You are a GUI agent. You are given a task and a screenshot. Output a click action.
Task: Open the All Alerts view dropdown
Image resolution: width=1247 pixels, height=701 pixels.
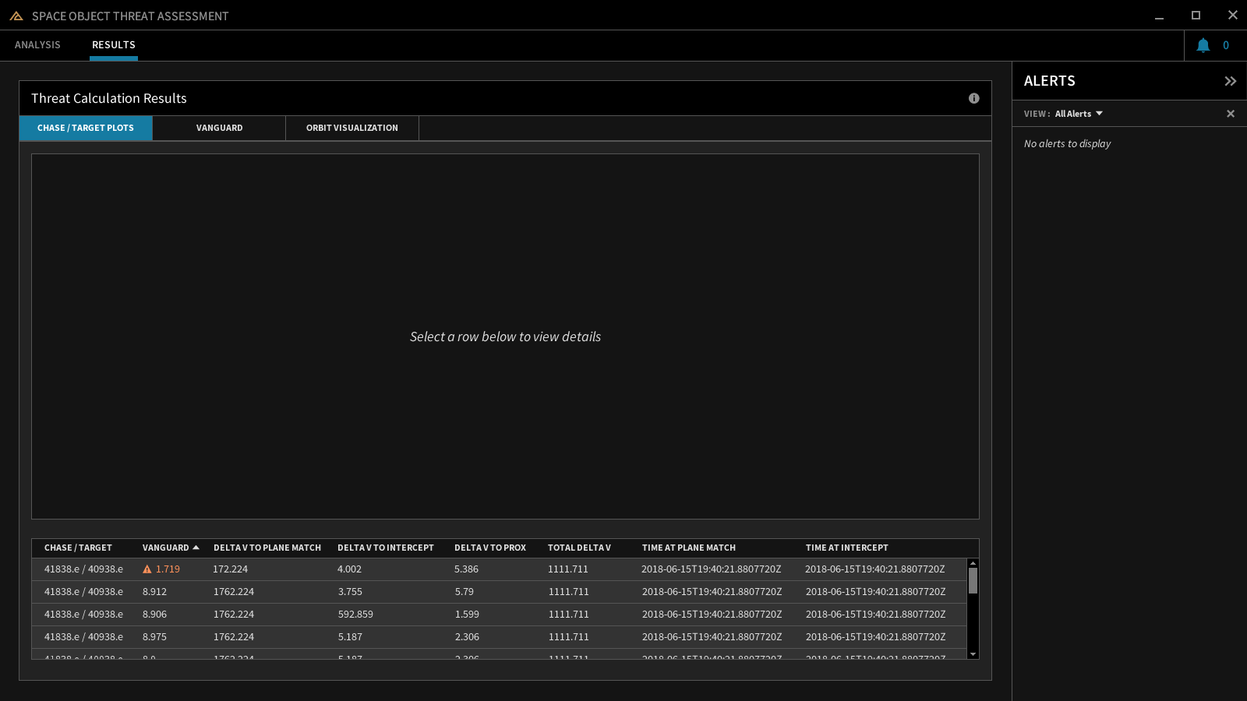click(1079, 114)
